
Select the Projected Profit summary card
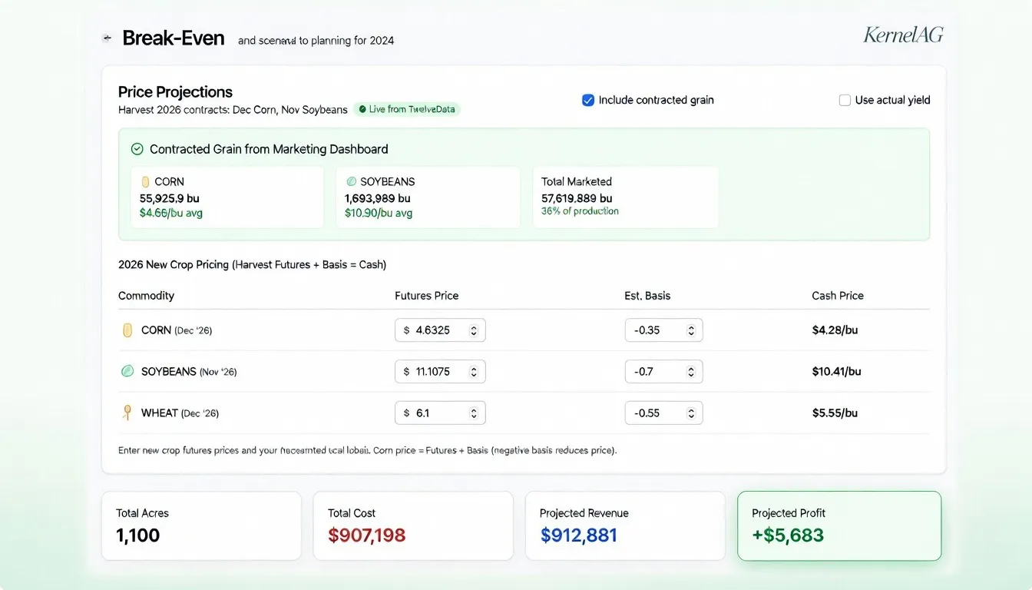click(x=838, y=525)
